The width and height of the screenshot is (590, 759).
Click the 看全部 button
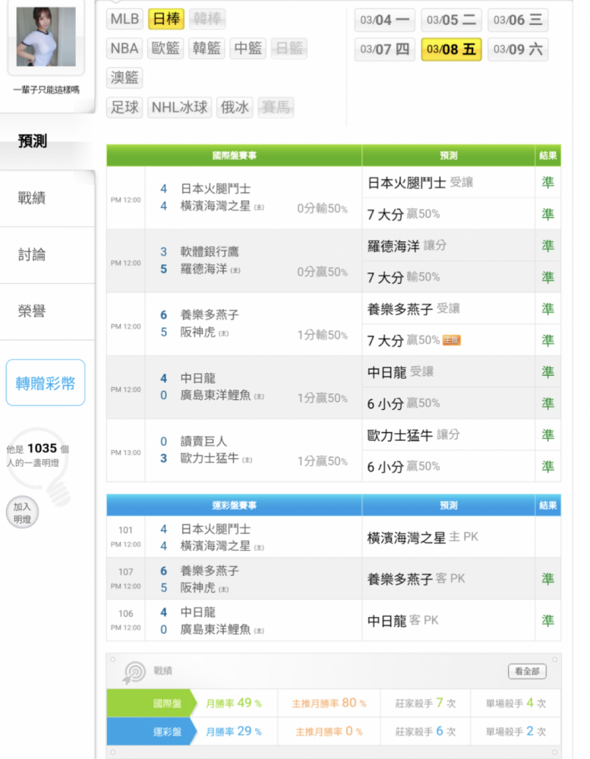coord(527,672)
